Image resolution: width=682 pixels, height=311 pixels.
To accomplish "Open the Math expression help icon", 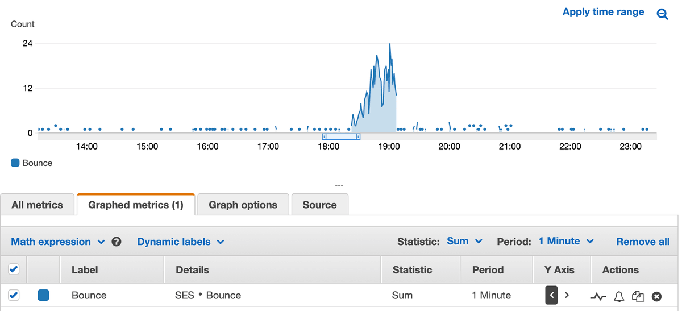I will coord(117,242).
